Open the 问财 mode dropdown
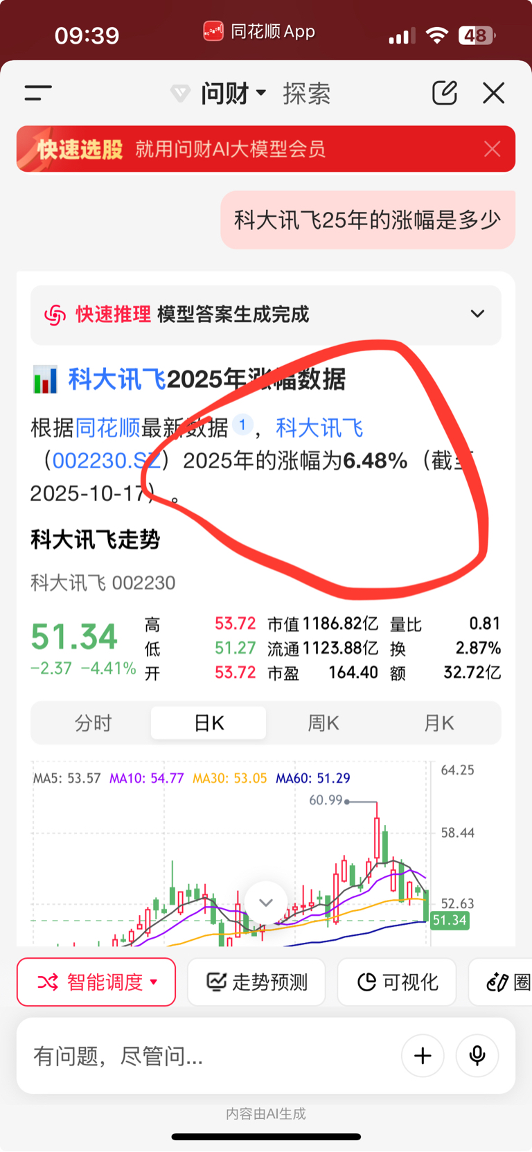The height and width of the screenshot is (1152, 532). pyautogui.click(x=233, y=93)
